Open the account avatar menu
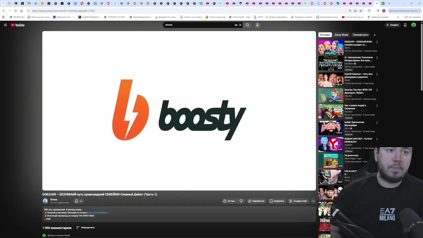Viewport: 423px width, 238px height. (413, 25)
